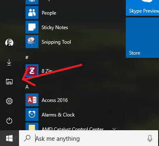Select the People label text
This screenshot has width=159, height=146.
point(49,13)
